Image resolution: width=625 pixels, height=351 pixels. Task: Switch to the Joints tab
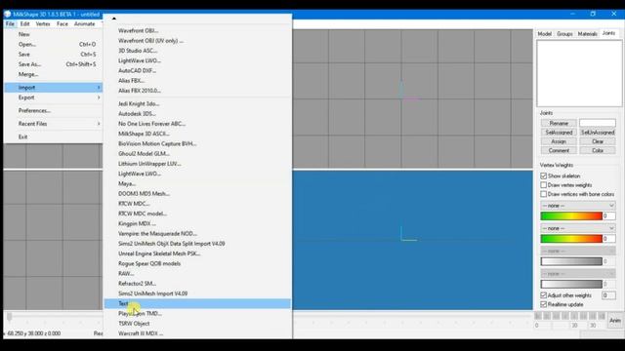[x=608, y=33]
